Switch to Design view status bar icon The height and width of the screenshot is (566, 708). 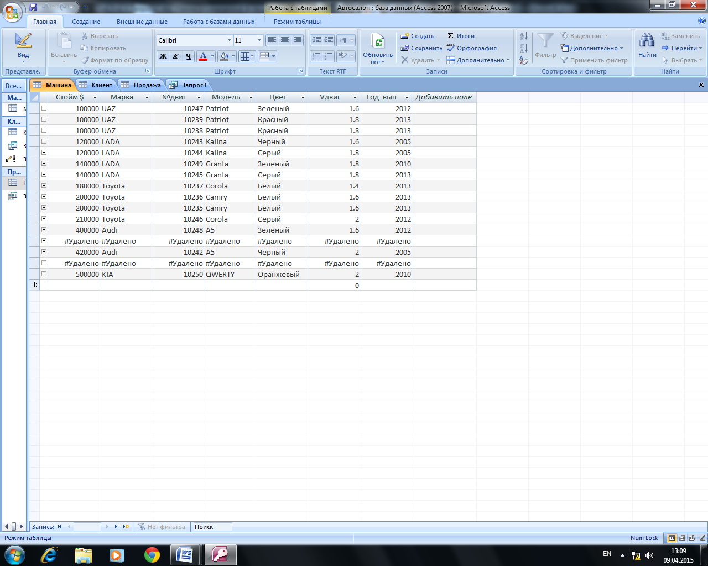point(702,538)
